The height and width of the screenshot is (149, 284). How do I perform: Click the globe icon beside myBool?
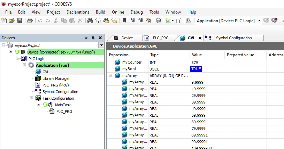117,69
